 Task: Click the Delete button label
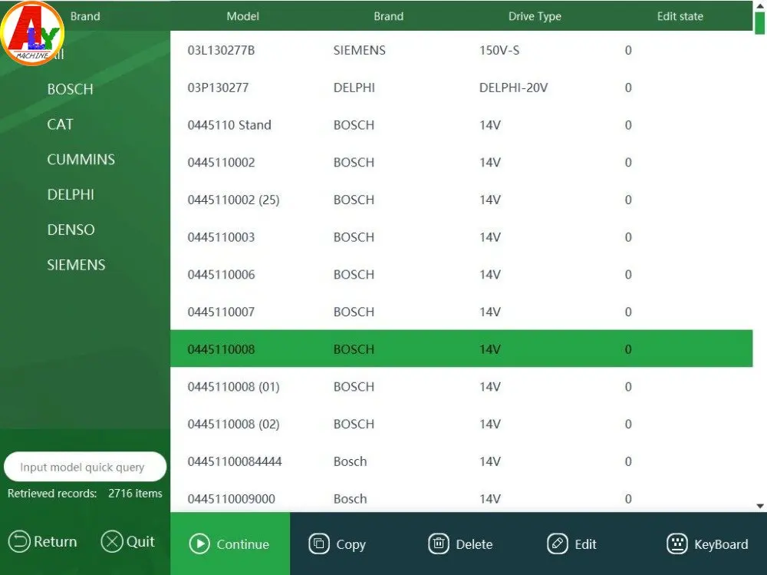point(474,544)
